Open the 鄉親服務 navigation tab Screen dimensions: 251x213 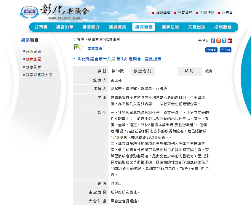click(223, 27)
